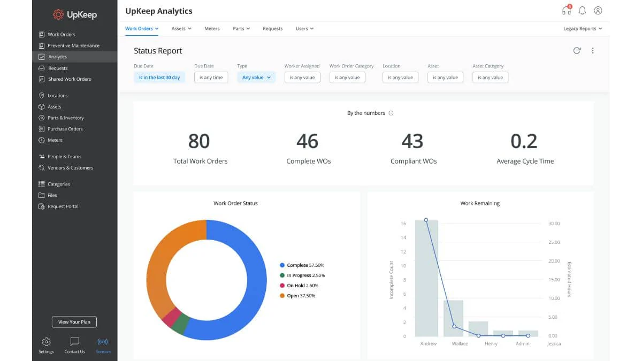Open the Meters gauge icon
This screenshot has width=642, height=361.
[x=42, y=140]
